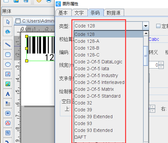168x143 pixels.
Task: Open the 黑体 font name box
Action: 28,11
